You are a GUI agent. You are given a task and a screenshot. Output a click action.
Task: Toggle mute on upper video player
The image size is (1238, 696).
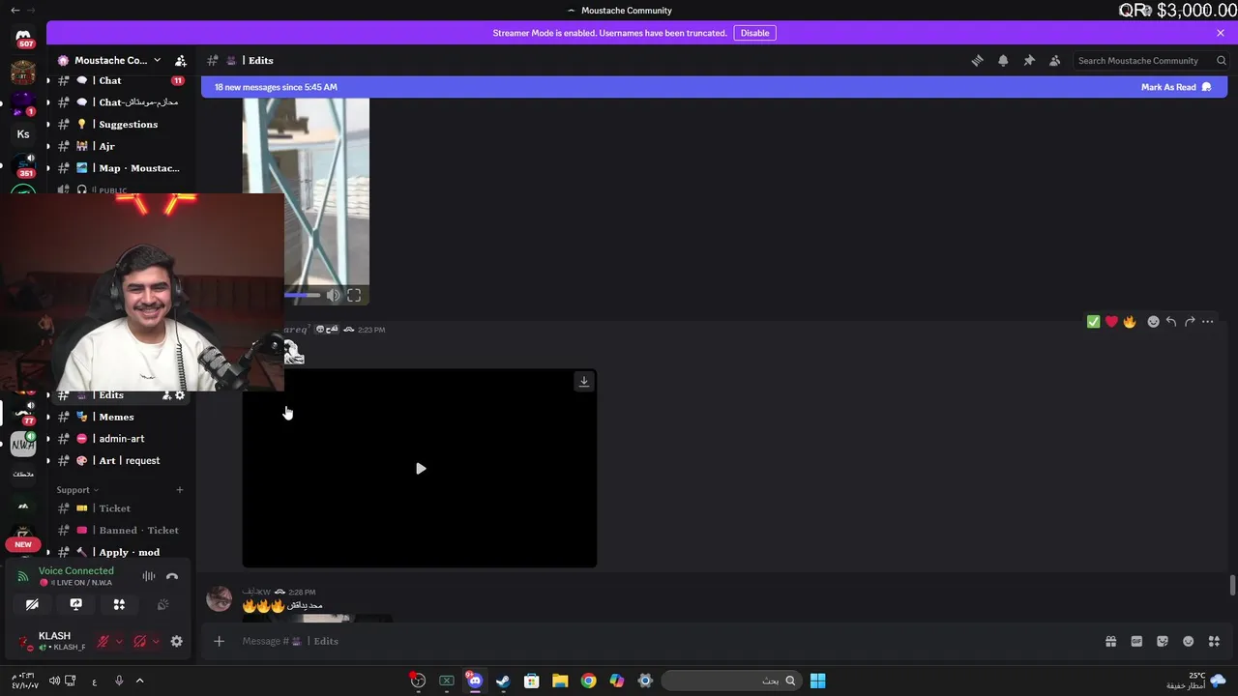(x=333, y=295)
